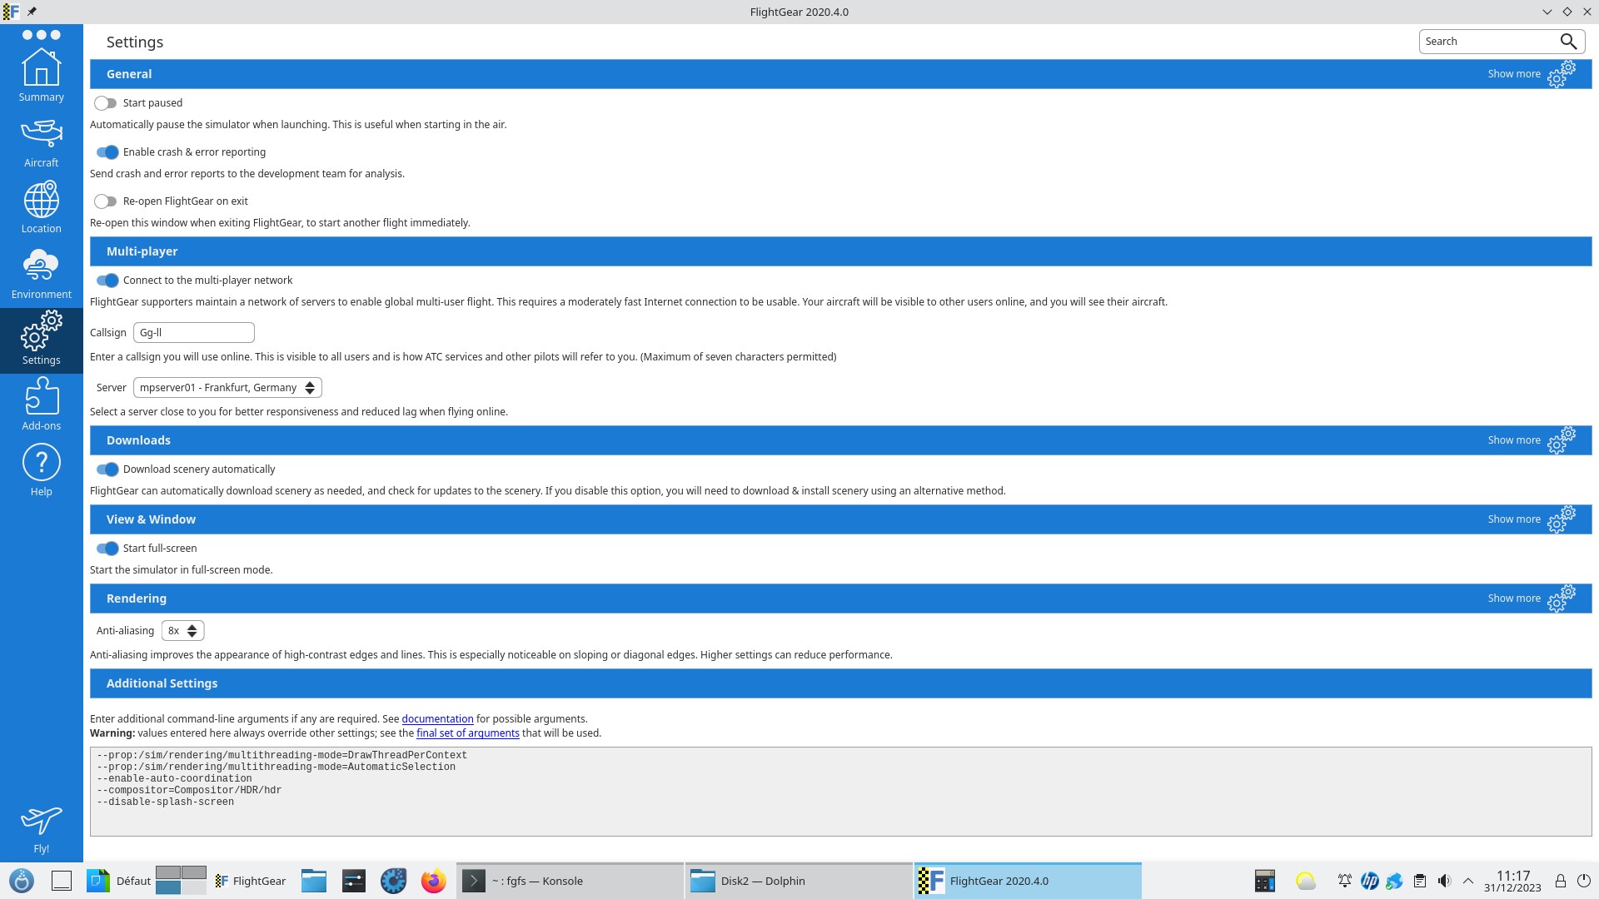
Task: Open the clipboard tray icon
Action: (1420, 881)
